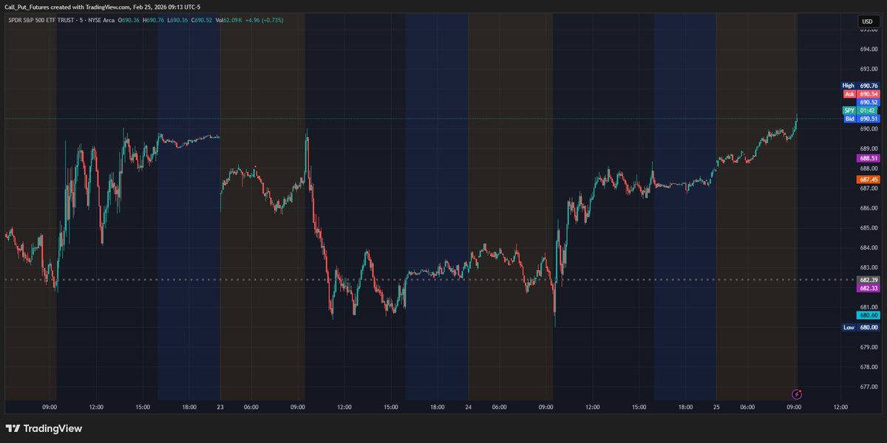Click the Bid 690.51 price label

click(x=860, y=118)
